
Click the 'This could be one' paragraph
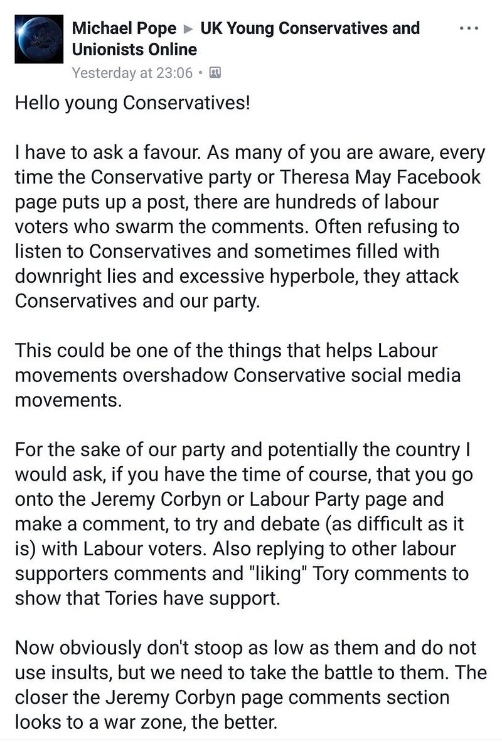click(x=238, y=375)
